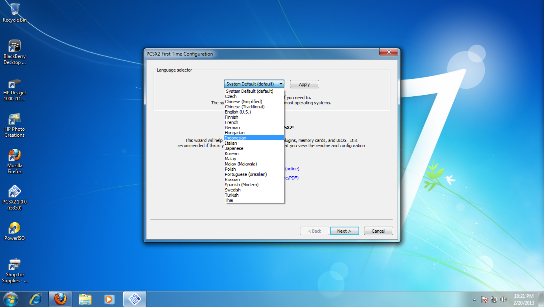The width and height of the screenshot is (544, 307).
Task: Choose System Default (default) in the list
Action: coord(254,91)
